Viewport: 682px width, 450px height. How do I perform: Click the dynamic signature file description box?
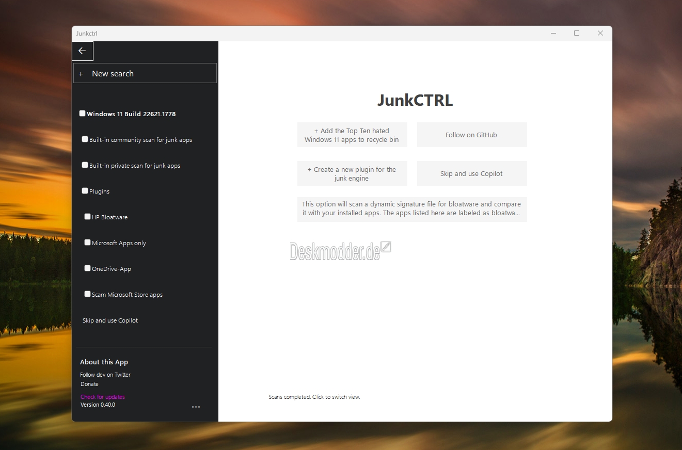tap(412, 209)
